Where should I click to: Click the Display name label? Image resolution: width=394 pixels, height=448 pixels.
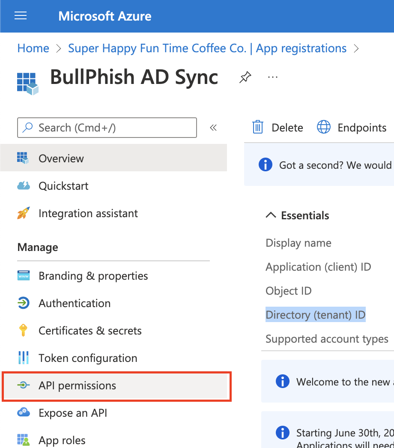click(298, 243)
